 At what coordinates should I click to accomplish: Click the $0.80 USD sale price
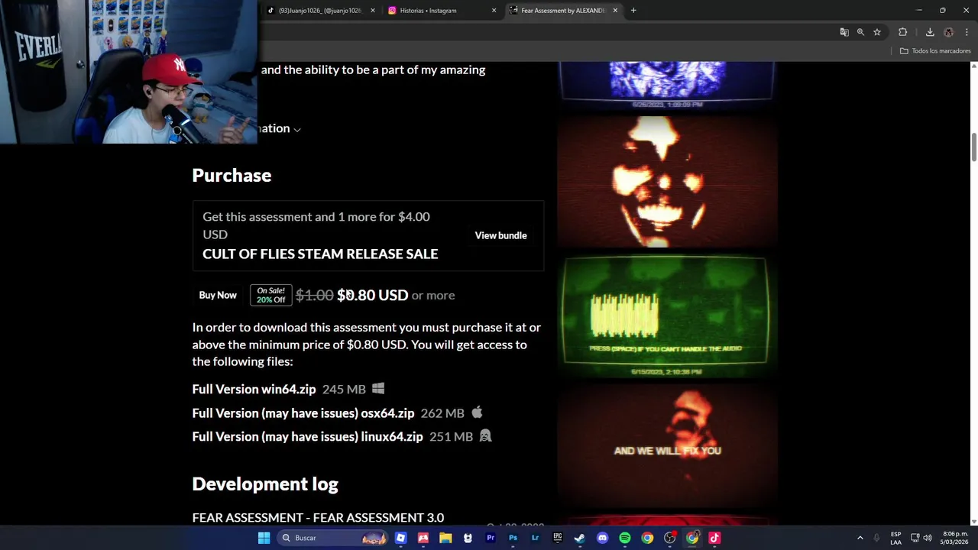[372, 295]
